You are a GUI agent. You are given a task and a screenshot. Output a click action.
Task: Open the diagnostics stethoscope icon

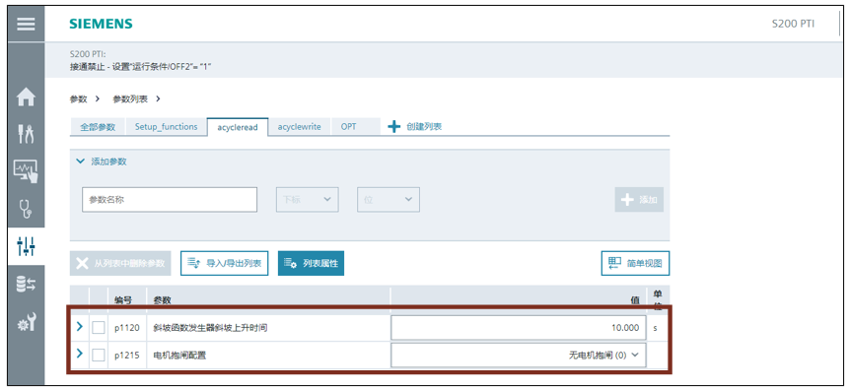[x=26, y=208]
